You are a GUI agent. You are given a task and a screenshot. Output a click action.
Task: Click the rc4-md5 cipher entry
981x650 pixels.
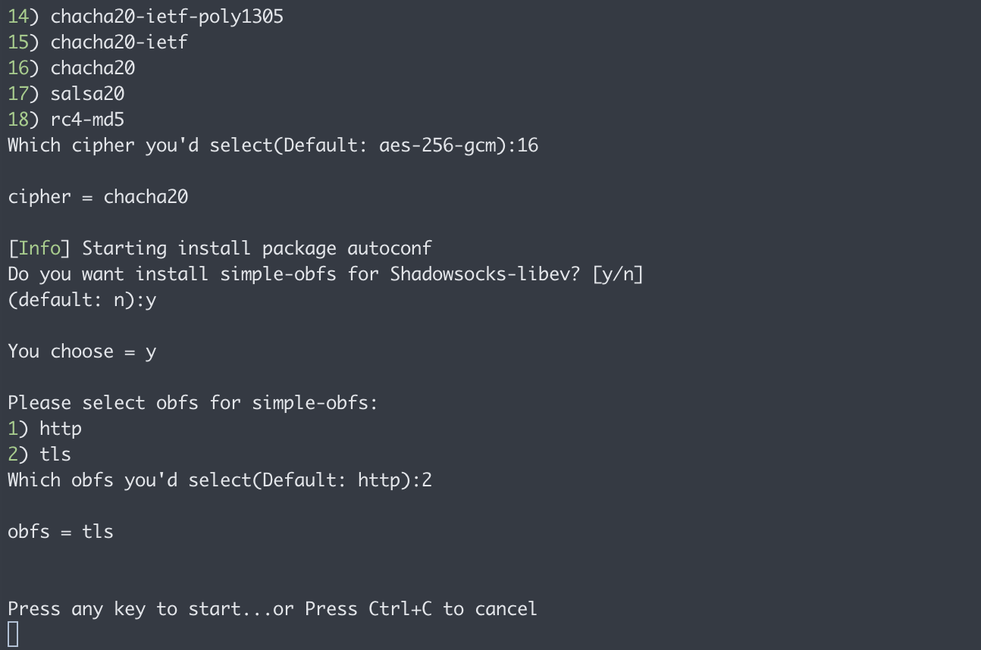tap(66, 119)
